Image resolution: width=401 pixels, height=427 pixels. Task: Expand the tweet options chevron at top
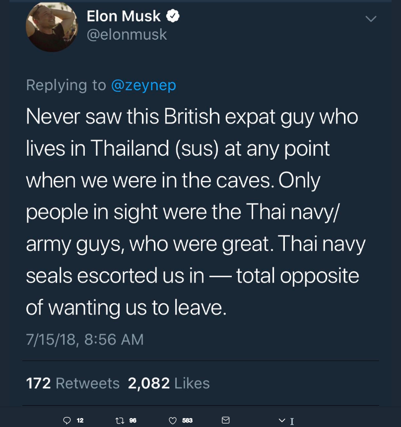(x=371, y=19)
